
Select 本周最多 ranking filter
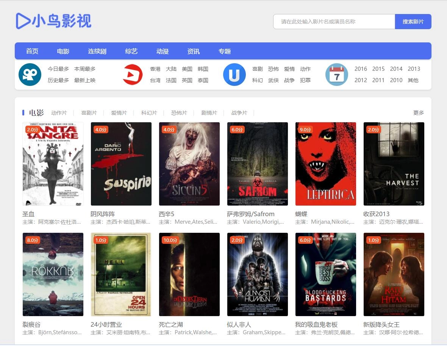(85, 69)
